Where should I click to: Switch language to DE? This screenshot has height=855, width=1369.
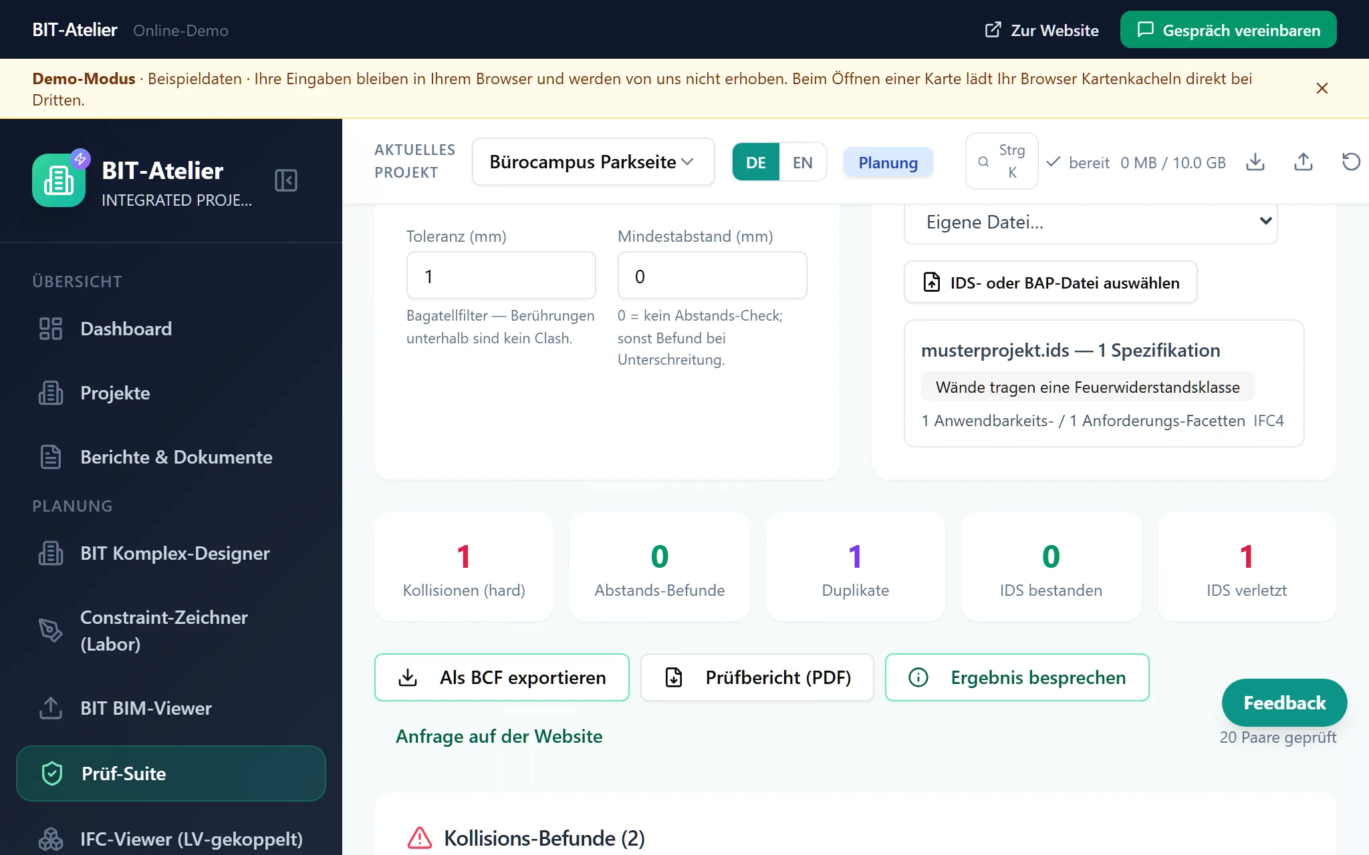point(756,162)
